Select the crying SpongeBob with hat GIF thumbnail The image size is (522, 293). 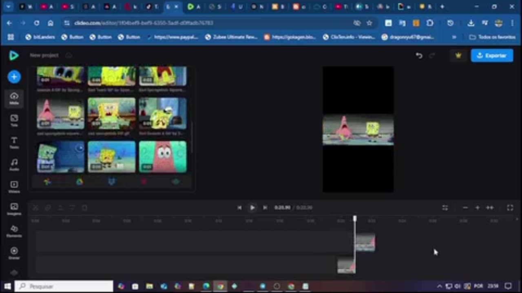tap(162, 113)
